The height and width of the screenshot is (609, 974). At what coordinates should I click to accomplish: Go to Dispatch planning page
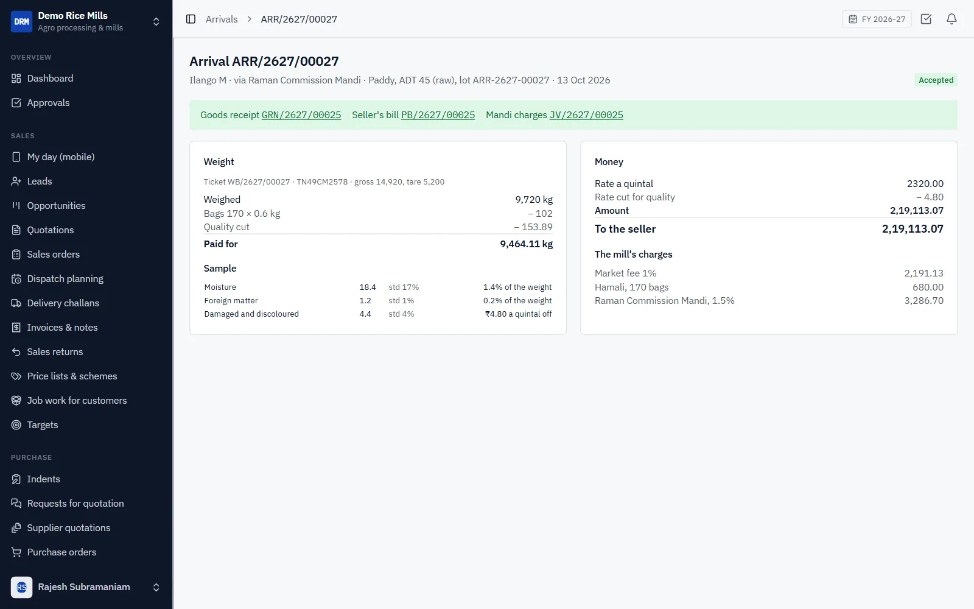(x=86, y=279)
